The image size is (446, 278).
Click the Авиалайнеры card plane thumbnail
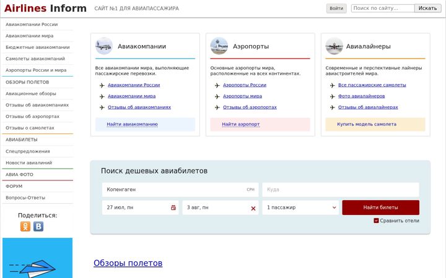pos(334,46)
